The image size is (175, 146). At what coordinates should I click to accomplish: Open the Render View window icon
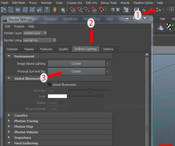136,10
